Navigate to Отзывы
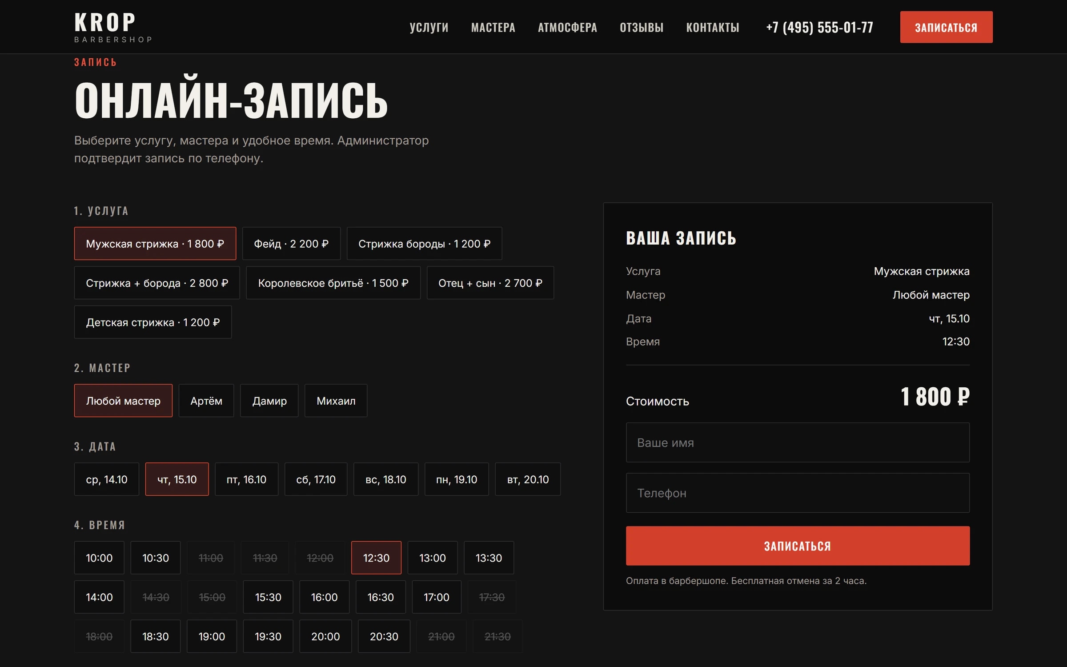This screenshot has width=1067, height=667. tap(642, 27)
